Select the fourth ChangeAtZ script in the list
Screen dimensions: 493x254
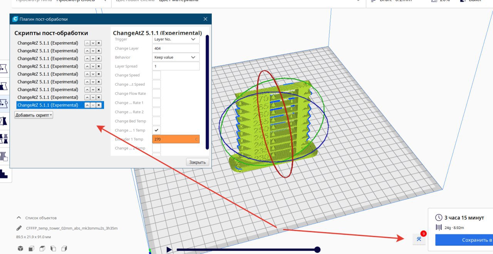[x=48, y=66]
